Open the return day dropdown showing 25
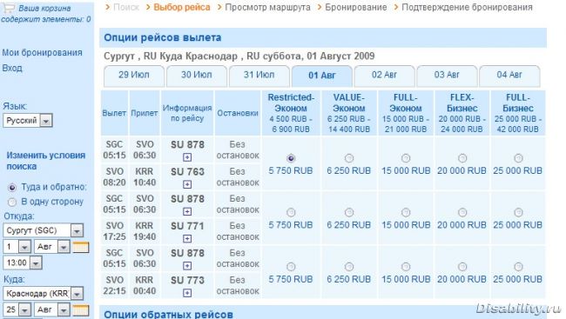 (x=17, y=309)
